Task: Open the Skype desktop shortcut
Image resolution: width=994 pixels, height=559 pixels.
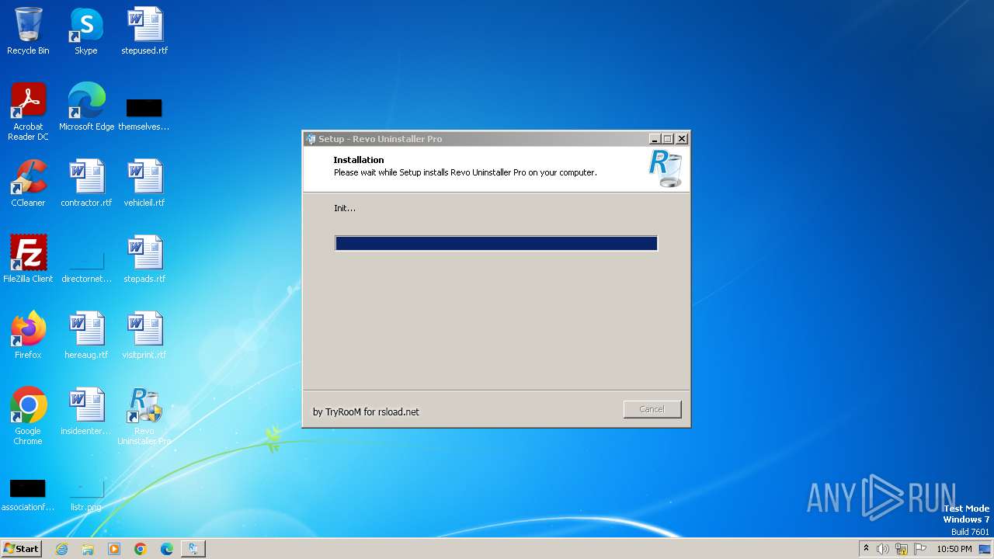Action: click(x=86, y=31)
